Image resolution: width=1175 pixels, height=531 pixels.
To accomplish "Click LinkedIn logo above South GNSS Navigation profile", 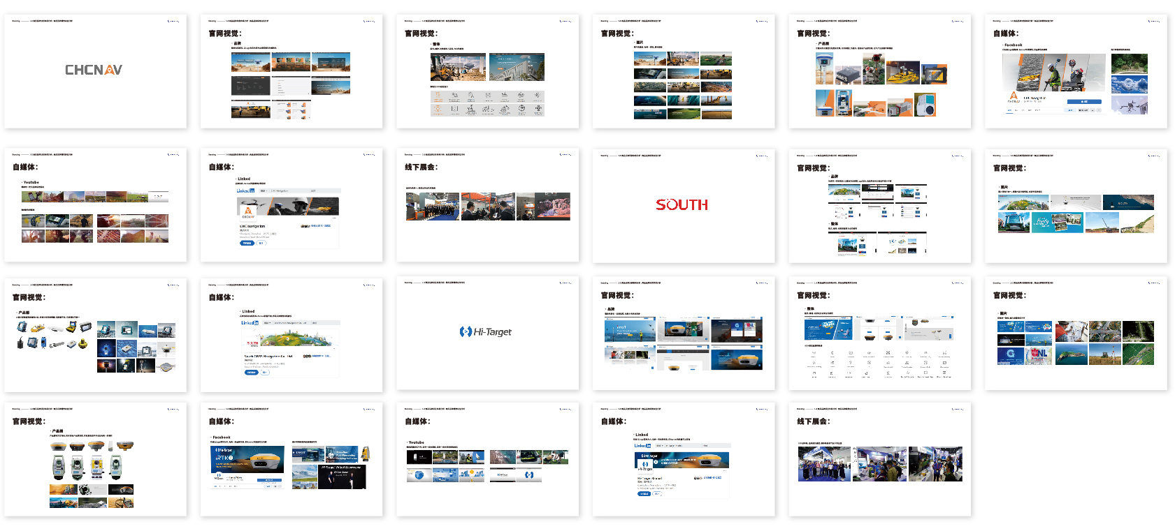I will point(250,323).
